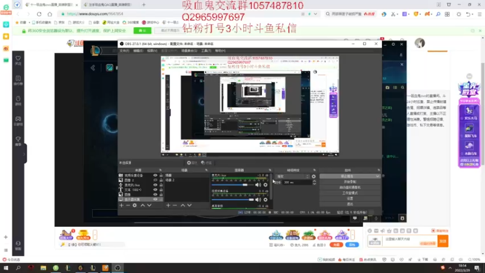485x273 pixels.
Task: Switch to the second browser tab
Action: click(110, 5)
